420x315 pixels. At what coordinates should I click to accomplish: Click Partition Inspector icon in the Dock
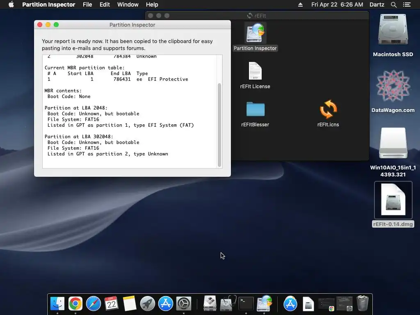[x=264, y=304]
